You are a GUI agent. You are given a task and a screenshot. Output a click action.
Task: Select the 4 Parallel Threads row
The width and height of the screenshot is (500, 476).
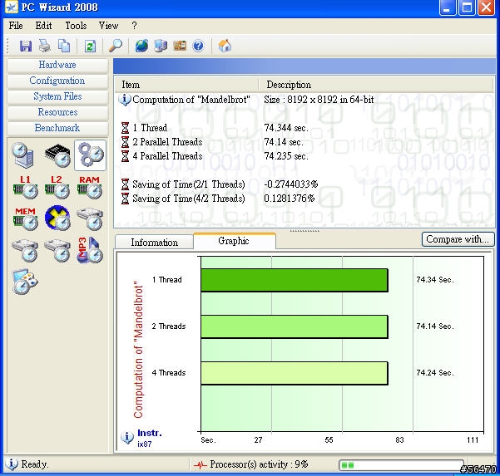304,156
